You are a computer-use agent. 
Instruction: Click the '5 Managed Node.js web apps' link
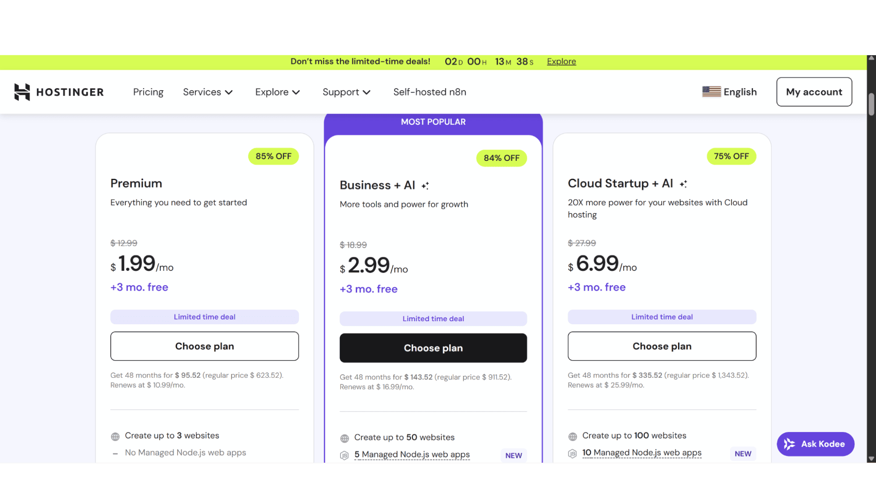coord(412,455)
